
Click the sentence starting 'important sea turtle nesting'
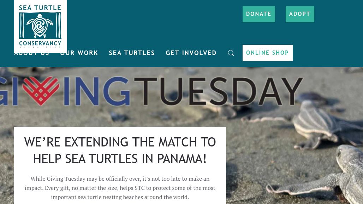tap(120, 197)
